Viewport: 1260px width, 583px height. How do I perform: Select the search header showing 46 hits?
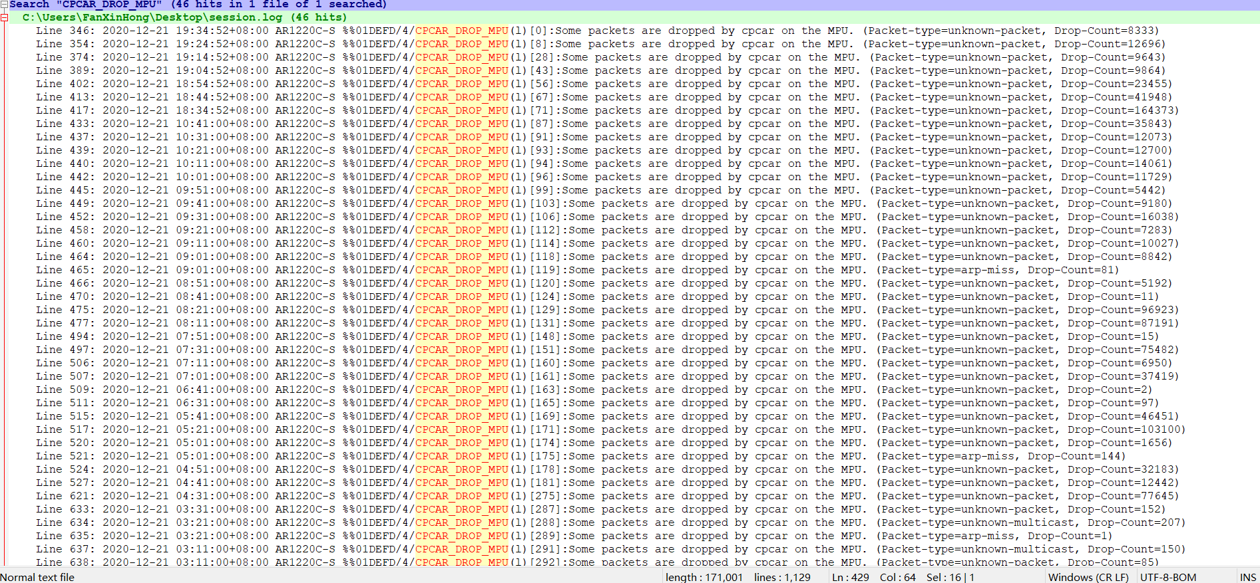[x=198, y=5]
